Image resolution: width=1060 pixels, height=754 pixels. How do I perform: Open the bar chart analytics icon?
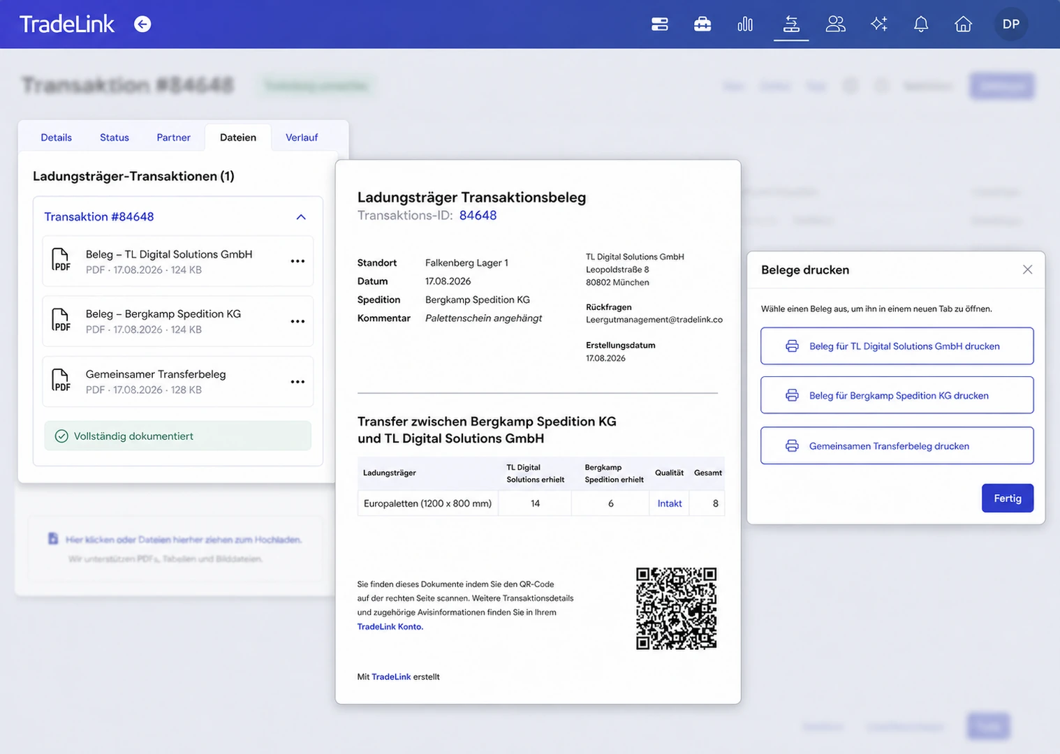(745, 24)
